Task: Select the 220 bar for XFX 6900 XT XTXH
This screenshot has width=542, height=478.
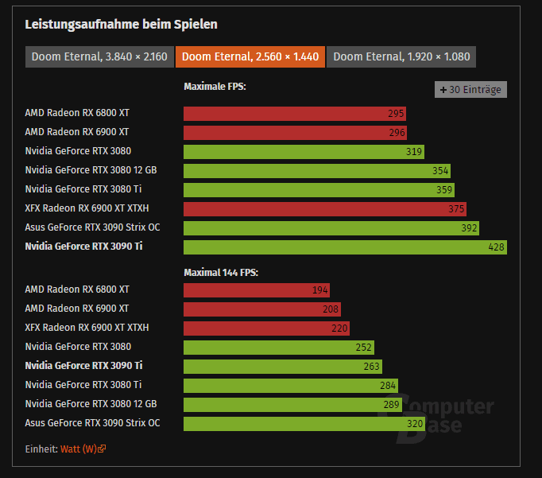Action: (266, 328)
